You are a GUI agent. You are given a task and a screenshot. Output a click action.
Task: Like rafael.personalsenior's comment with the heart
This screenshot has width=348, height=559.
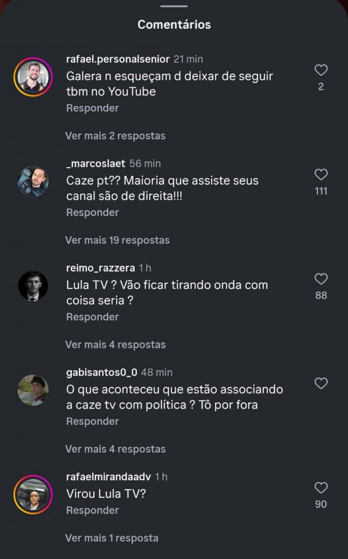(x=321, y=70)
